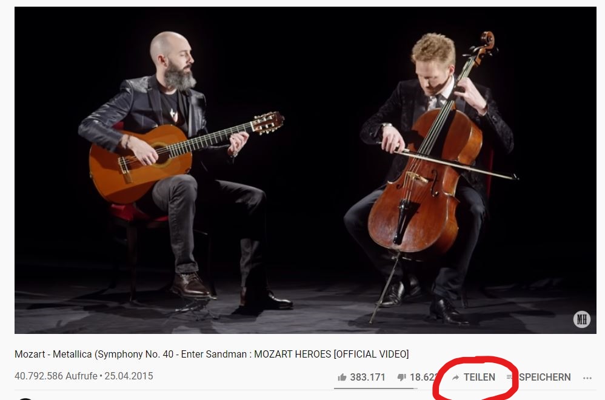Click the video center to toggle playback
The image size is (605, 400).
(305, 170)
